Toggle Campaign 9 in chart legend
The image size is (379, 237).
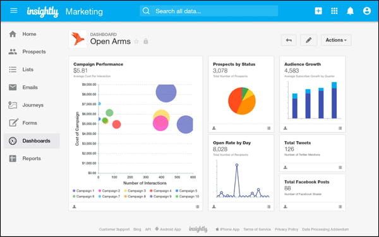160,197
